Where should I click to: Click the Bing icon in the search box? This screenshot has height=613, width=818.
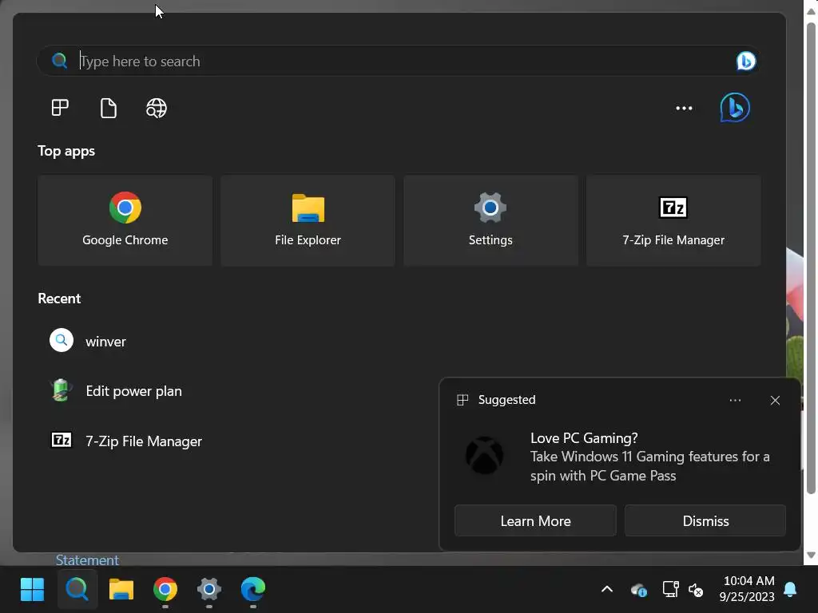pyautogui.click(x=746, y=61)
